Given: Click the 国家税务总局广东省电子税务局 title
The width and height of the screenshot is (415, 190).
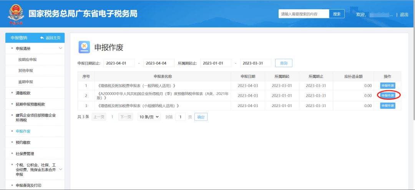Looking at the screenshot, I should pos(83,14).
